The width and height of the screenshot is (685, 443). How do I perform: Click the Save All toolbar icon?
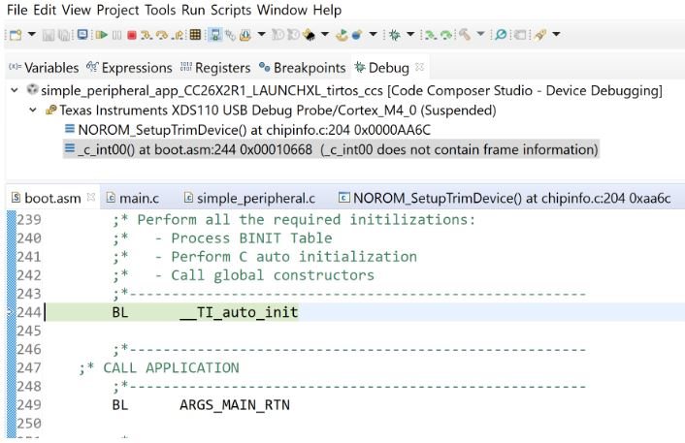pos(64,35)
